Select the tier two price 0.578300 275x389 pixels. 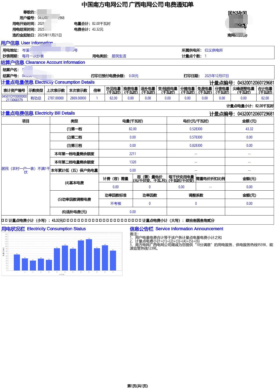196,137
